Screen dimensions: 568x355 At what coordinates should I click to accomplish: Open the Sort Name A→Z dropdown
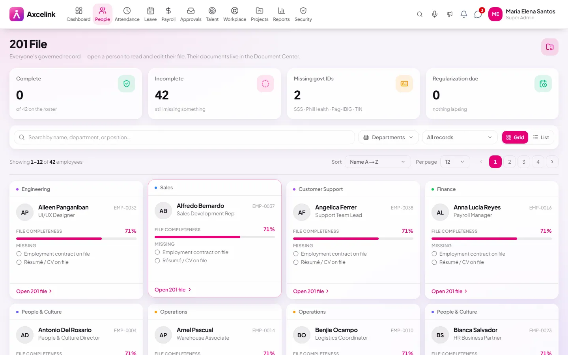click(377, 162)
